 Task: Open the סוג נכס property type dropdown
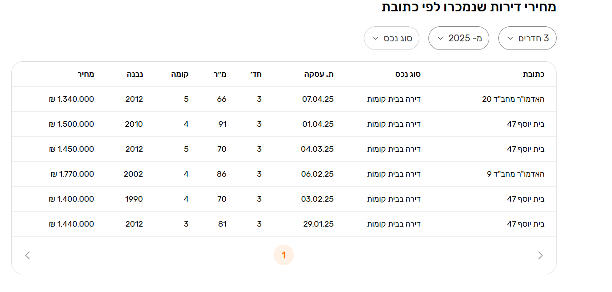point(391,38)
